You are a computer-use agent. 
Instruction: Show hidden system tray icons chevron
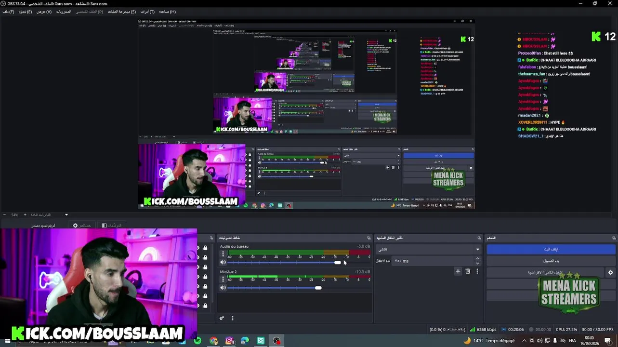pyautogui.click(x=524, y=341)
